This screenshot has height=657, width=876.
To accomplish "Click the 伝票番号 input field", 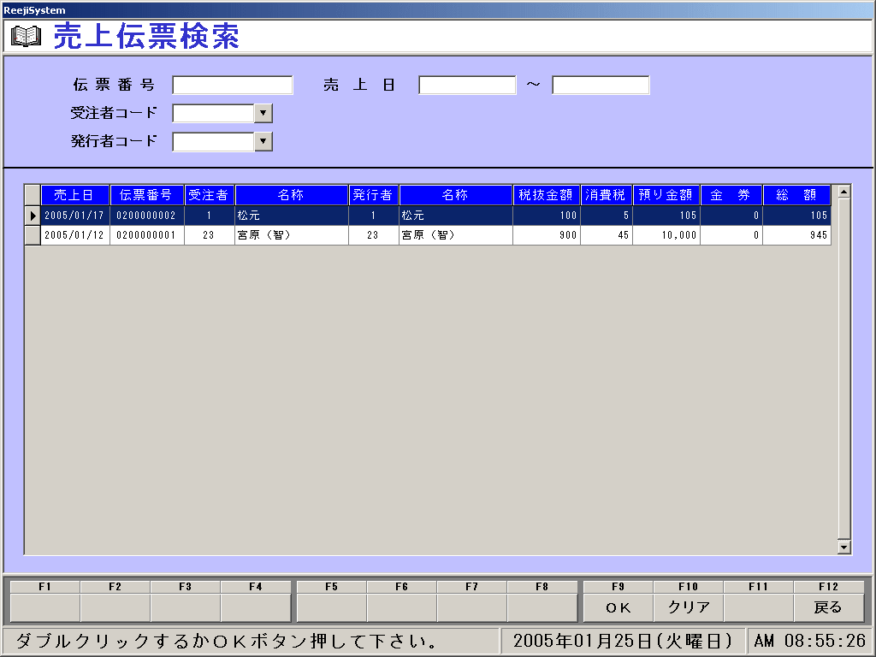I will (x=233, y=86).
